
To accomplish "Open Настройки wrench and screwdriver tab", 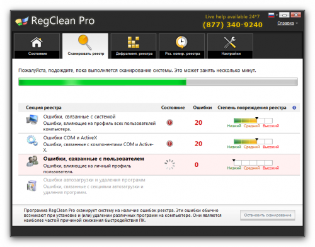I will [x=230, y=46].
